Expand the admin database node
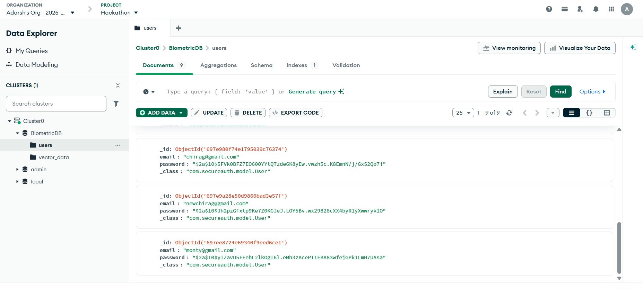 pyautogui.click(x=17, y=169)
